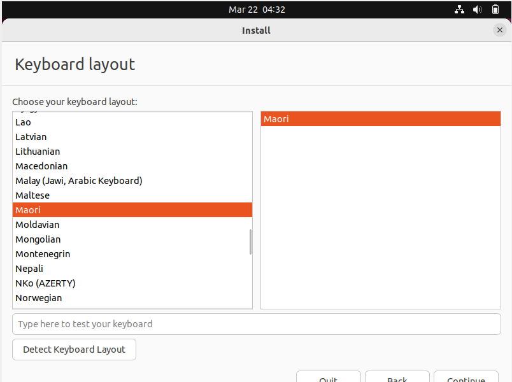Quit the Ubuntu installer
512x382 pixels.
pos(328,378)
